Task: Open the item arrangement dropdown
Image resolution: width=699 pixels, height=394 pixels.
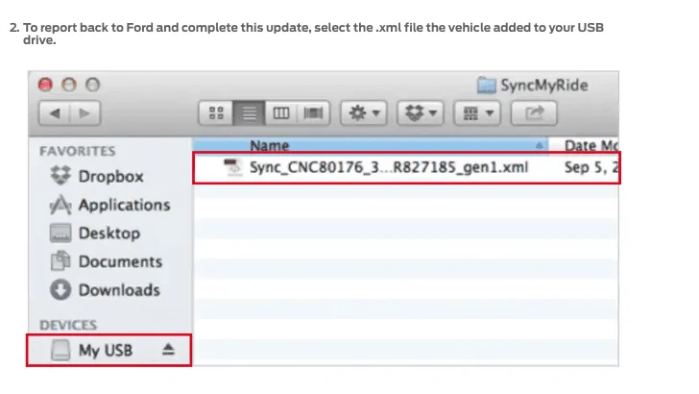Action: pos(477,112)
